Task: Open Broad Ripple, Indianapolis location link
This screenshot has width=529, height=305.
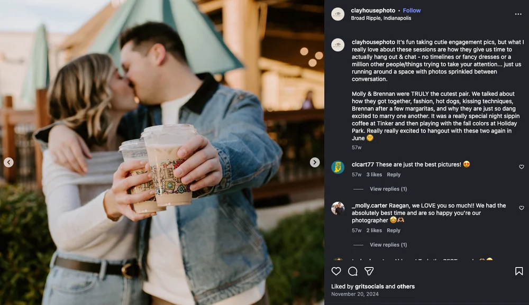Action: [381, 18]
